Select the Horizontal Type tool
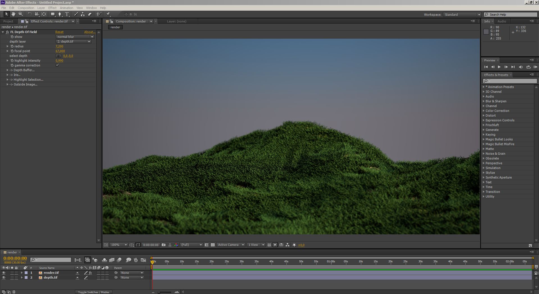 click(x=67, y=14)
